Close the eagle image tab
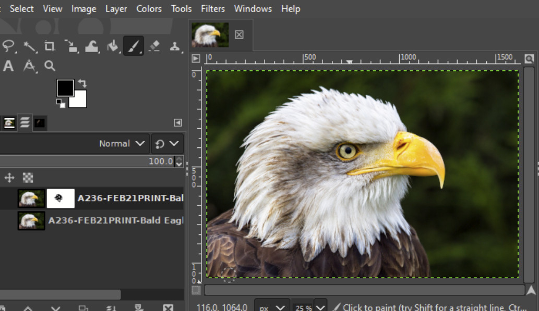The width and height of the screenshot is (539, 311). pyautogui.click(x=239, y=34)
